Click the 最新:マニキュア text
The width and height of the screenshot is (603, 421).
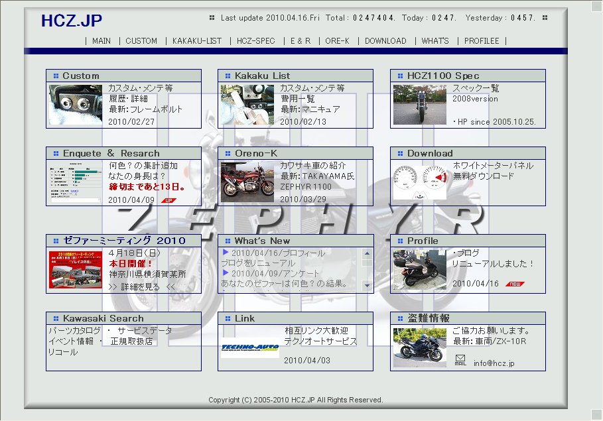pos(310,109)
